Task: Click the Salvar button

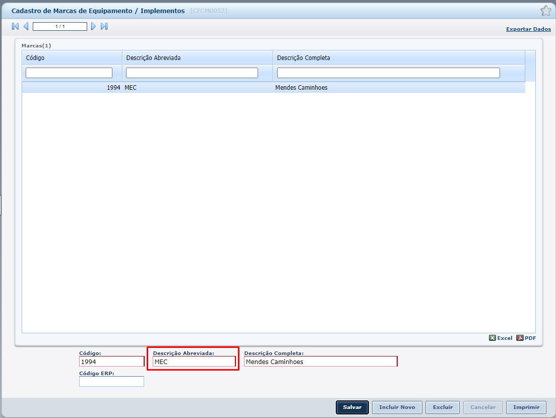Action: tap(352, 407)
